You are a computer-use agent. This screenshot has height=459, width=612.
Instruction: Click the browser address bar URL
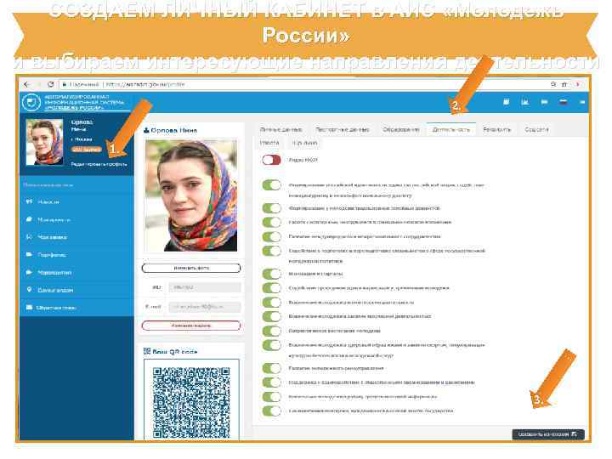pos(145,84)
